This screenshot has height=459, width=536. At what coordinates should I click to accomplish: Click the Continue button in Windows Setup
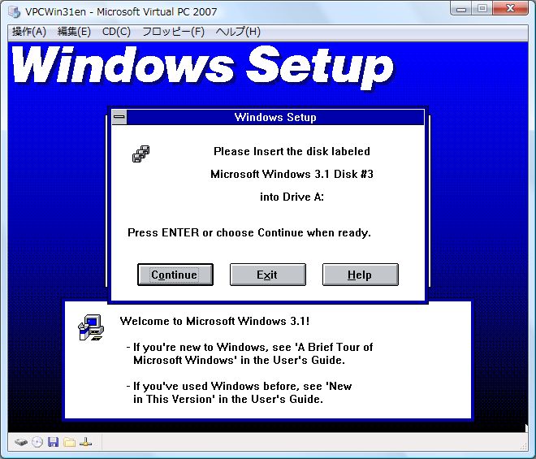175,275
